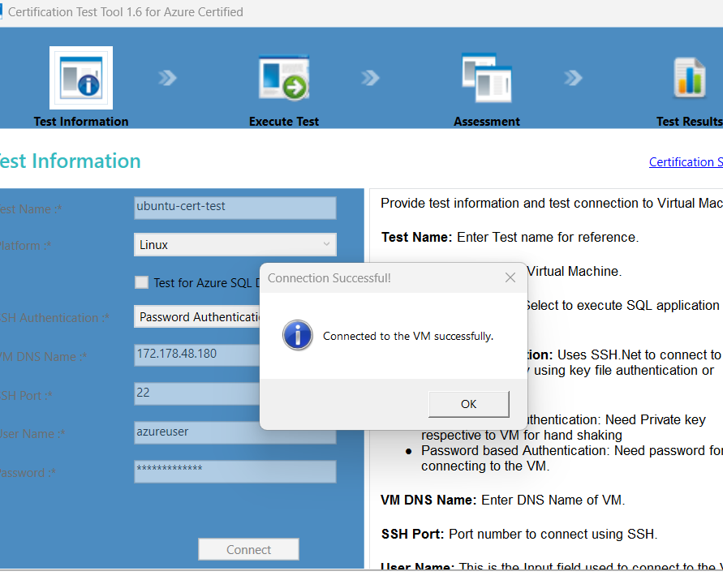Viewport: 723px width, 580px height.
Task: Click the SSH Port field showing 22
Action: click(x=197, y=393)
